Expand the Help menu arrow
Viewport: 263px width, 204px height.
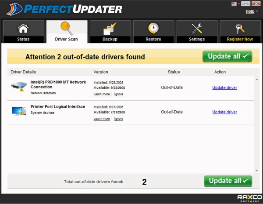coord(257,11)
